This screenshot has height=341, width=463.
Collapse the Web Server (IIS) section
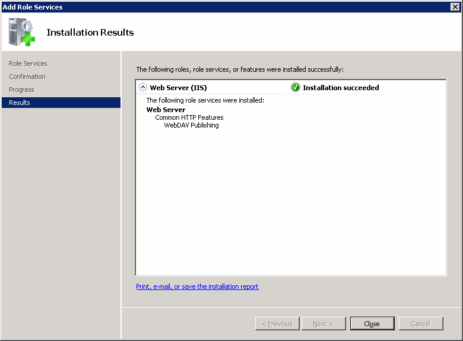coord(142,88)
